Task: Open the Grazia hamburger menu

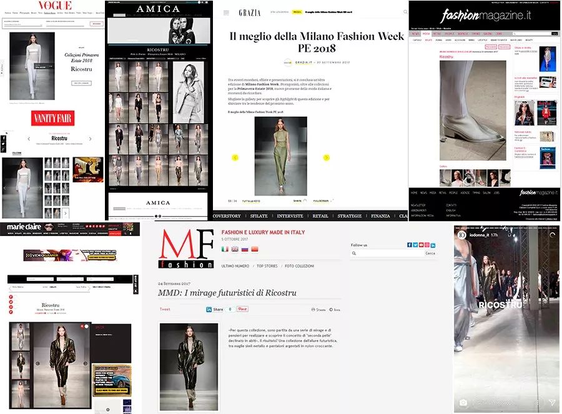Action: pos(226,12)
